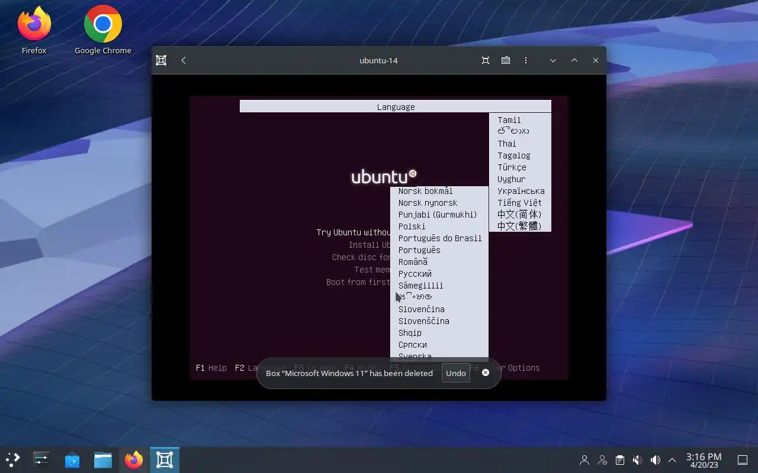Open System Settings from the taskbar
This screenshot has width=758, height=473.
[41, 460]
